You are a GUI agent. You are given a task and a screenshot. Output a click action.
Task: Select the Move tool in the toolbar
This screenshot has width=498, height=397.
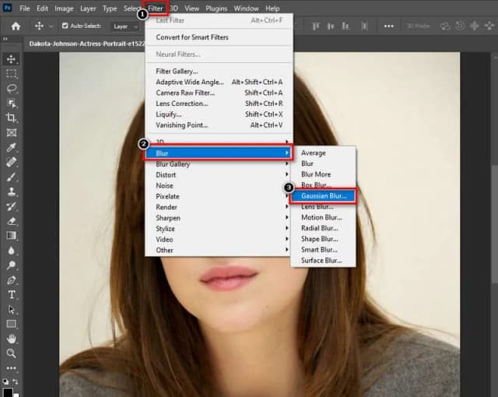pos(12,59)
